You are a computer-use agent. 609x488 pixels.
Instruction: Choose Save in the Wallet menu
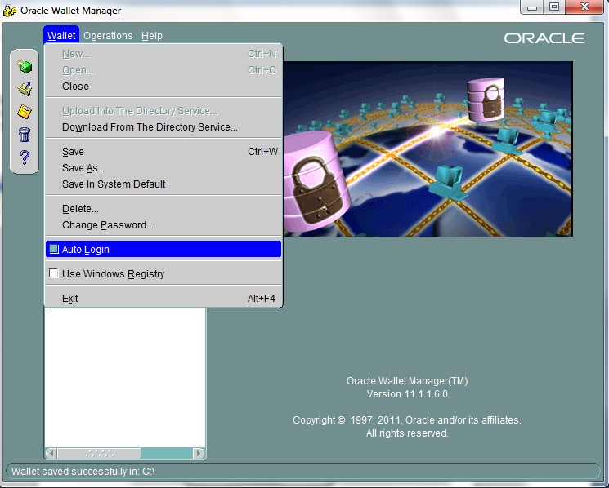(163, 152)
